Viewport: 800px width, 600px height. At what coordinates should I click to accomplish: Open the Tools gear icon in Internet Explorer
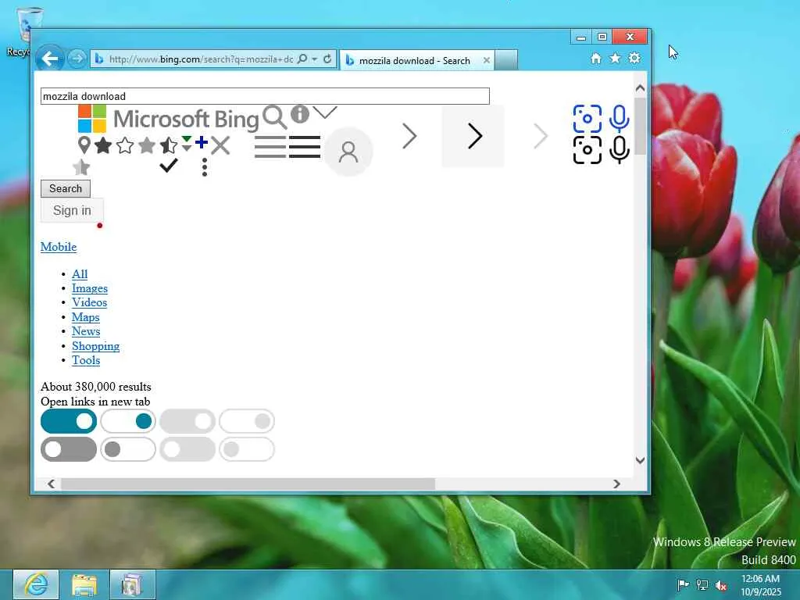634,58
